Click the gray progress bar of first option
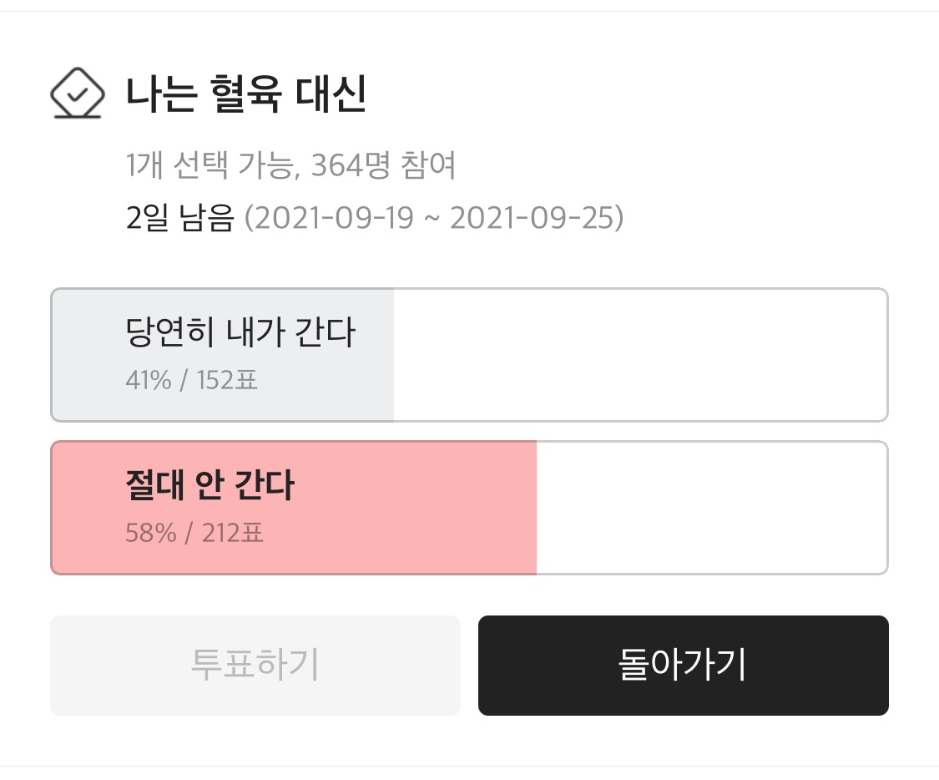 [221, 353]
